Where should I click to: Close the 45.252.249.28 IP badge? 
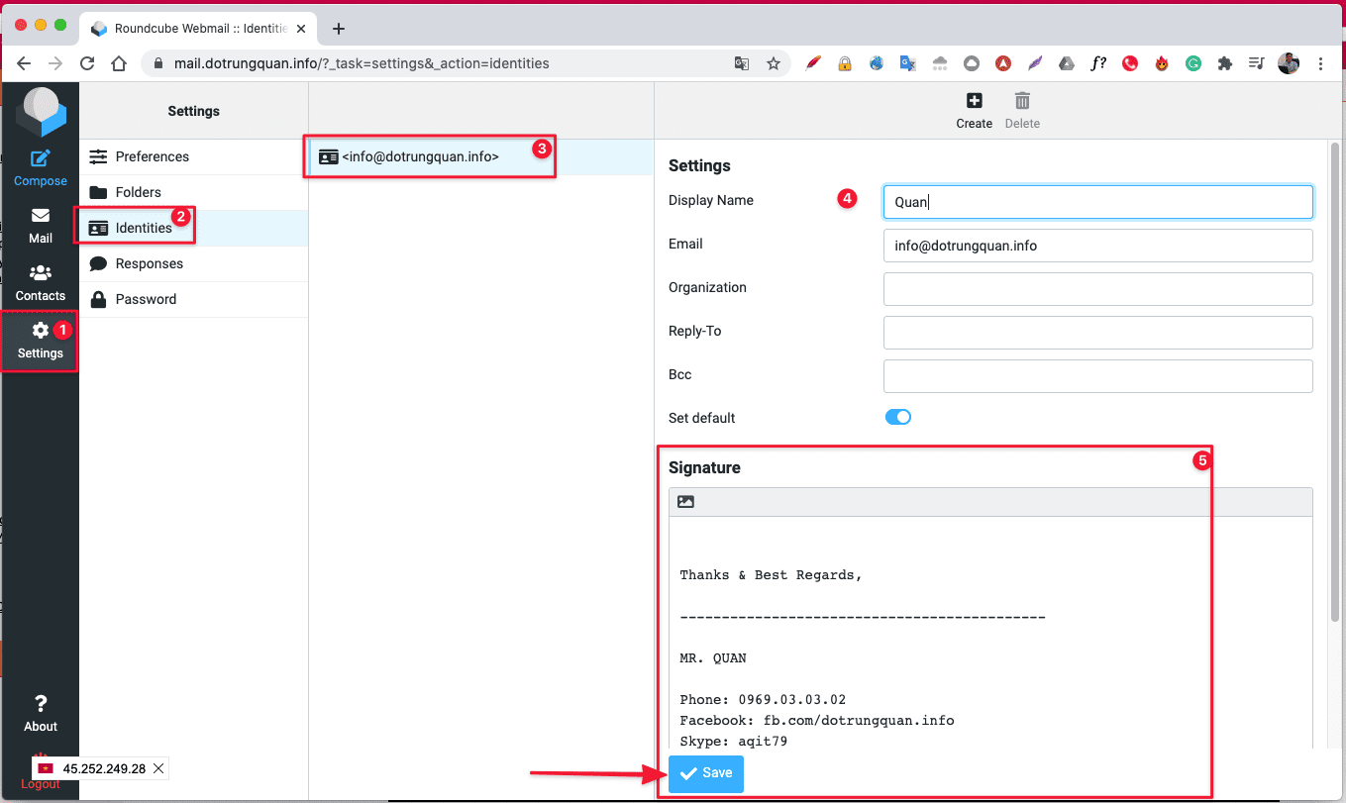click(159, 768)
